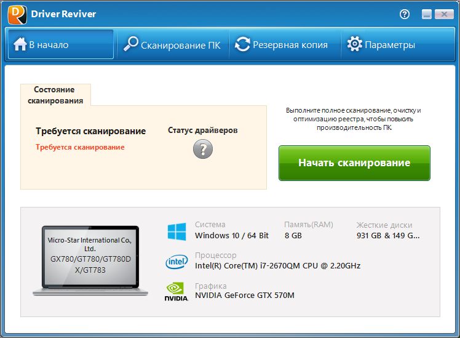The width and height of the screenshot is (460, 338).
Task: Open help via question mark icon
Action: [x=405, y=14]
